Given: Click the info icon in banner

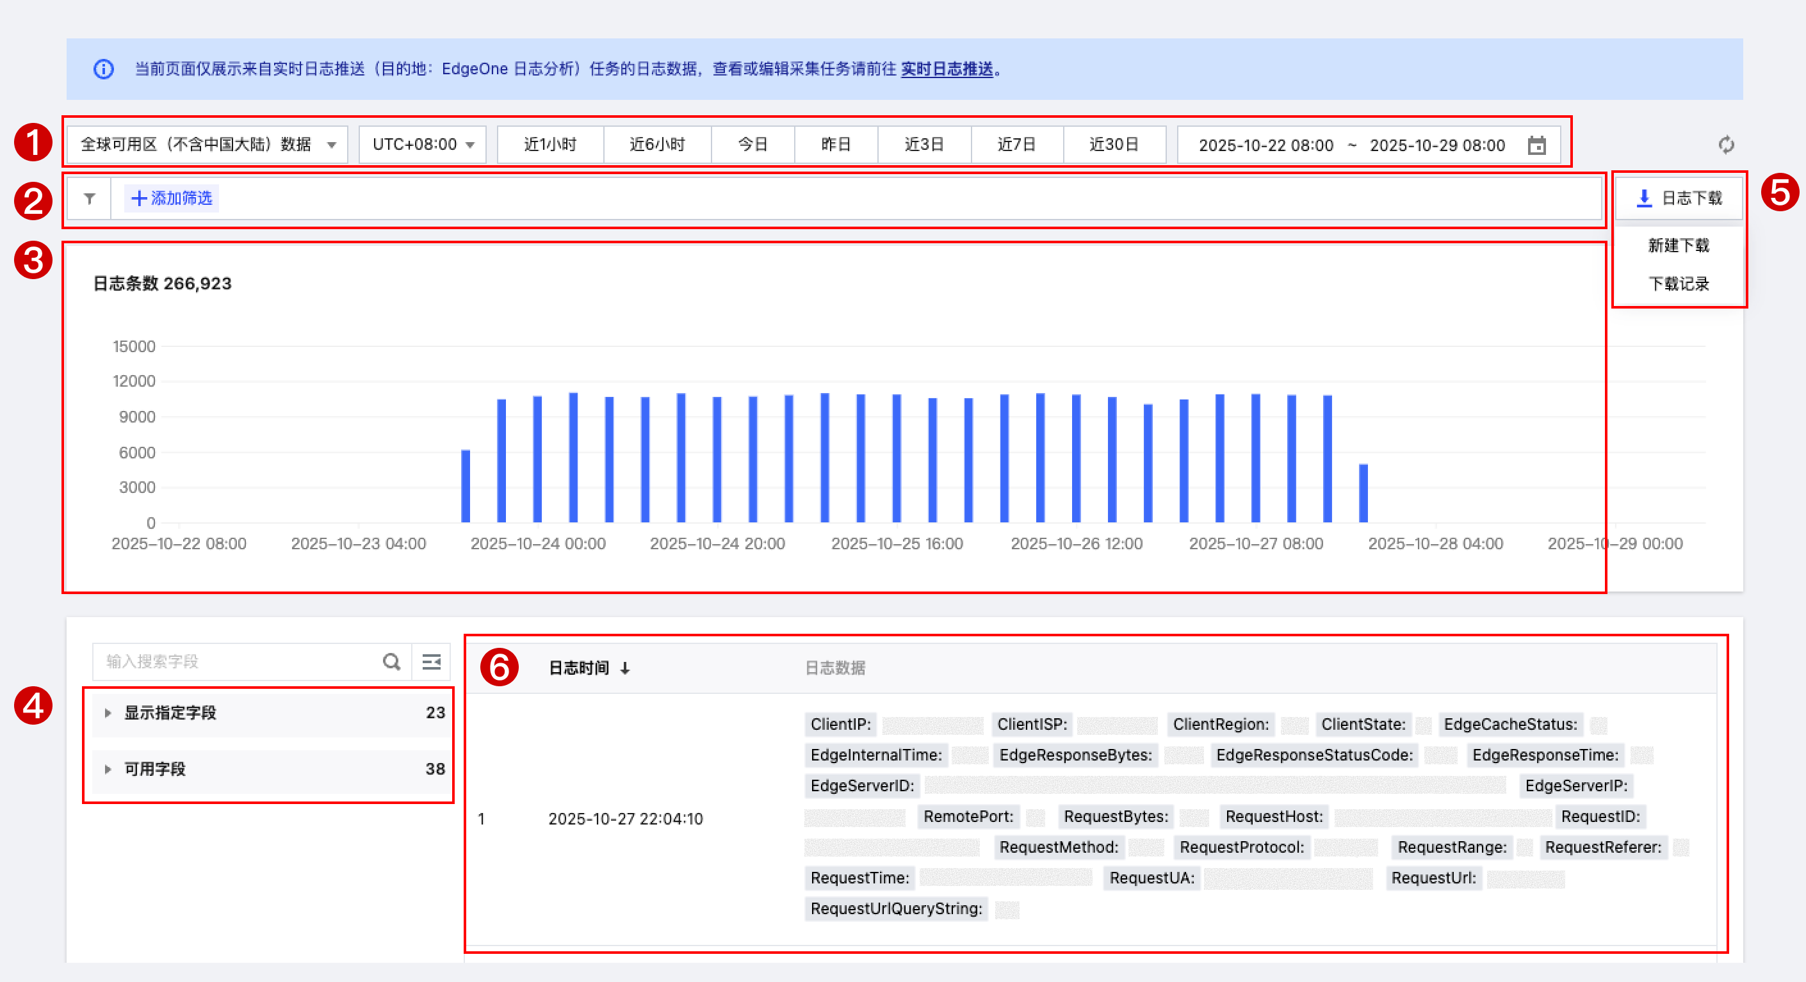Looking at the screenshot, I should pyautogui.click(x=104, y=68).
